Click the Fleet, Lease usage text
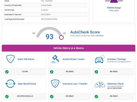 (x=114, y=11)
